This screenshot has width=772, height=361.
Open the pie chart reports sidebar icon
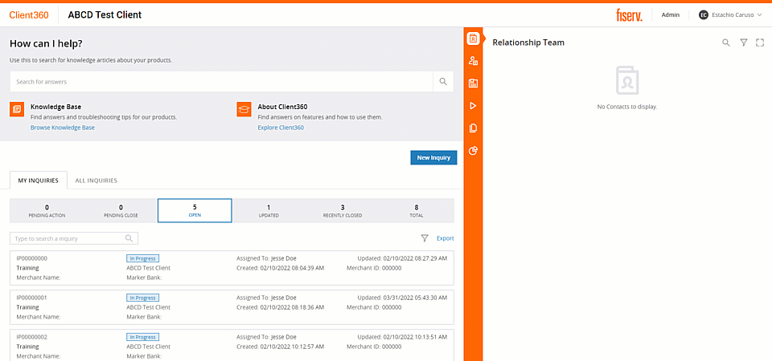(473, 150)
